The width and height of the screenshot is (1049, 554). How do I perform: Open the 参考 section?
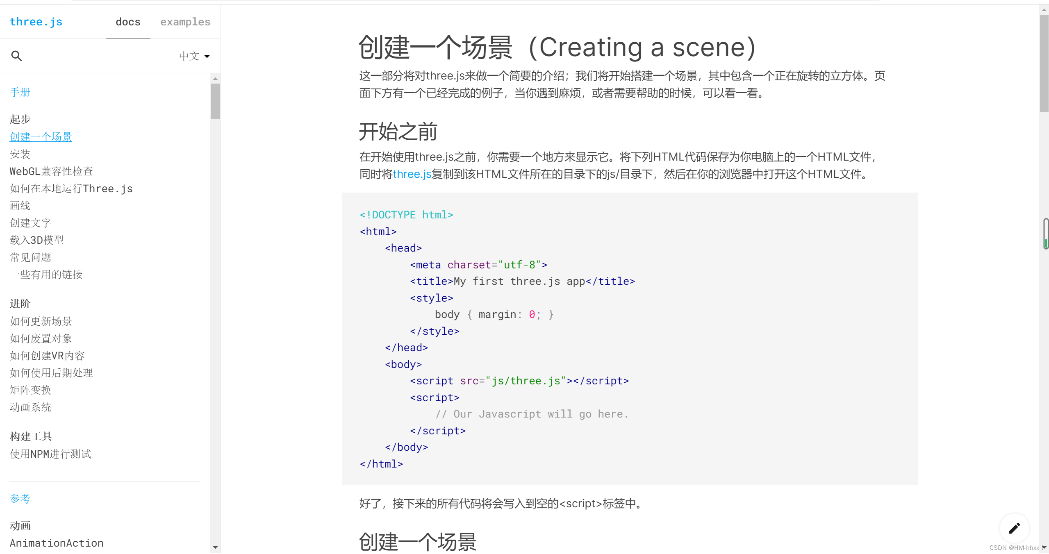pos(20,498)
